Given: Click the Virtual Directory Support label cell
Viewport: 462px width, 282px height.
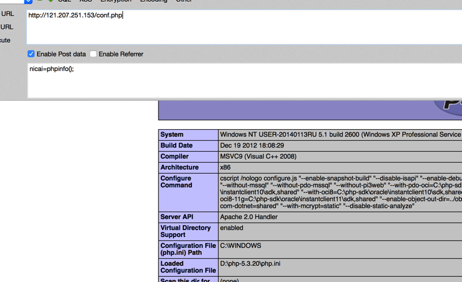Looking at the screenshot, I should (x=189, y=231).
